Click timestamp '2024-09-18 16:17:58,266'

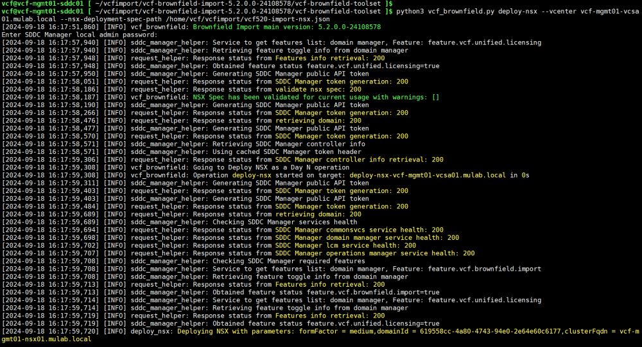tap(50, 113)
